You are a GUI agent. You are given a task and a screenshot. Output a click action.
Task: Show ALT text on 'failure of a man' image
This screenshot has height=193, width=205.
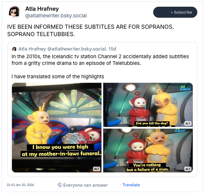click(x=188, y=169)
